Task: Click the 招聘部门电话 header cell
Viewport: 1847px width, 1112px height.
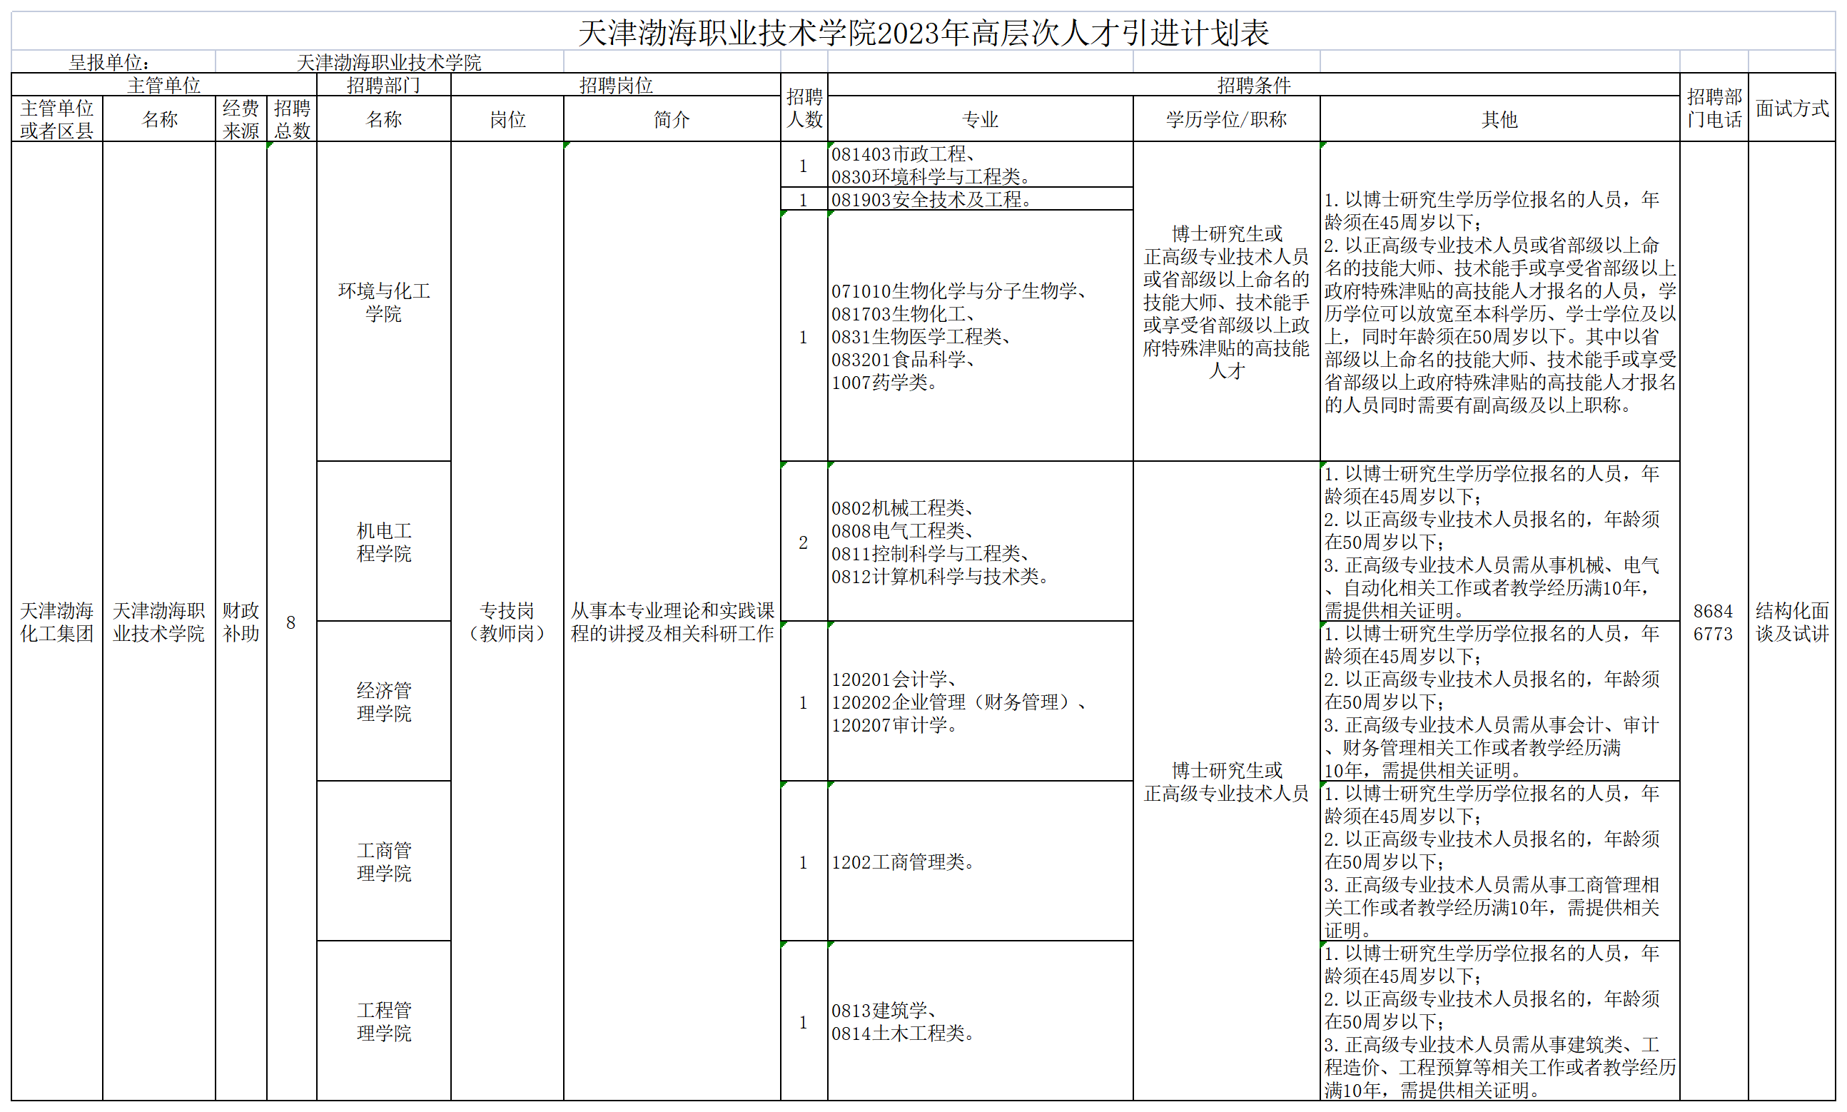Action: coord(1714,107)
